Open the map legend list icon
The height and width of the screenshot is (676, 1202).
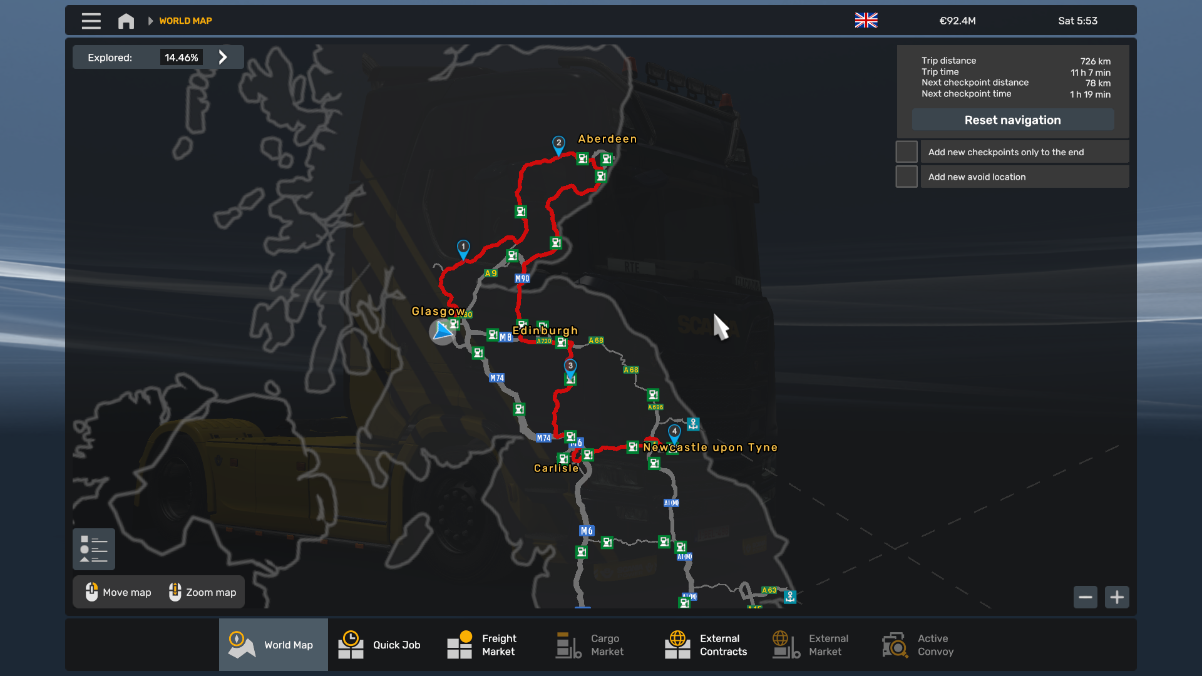[x=94, y=549]
